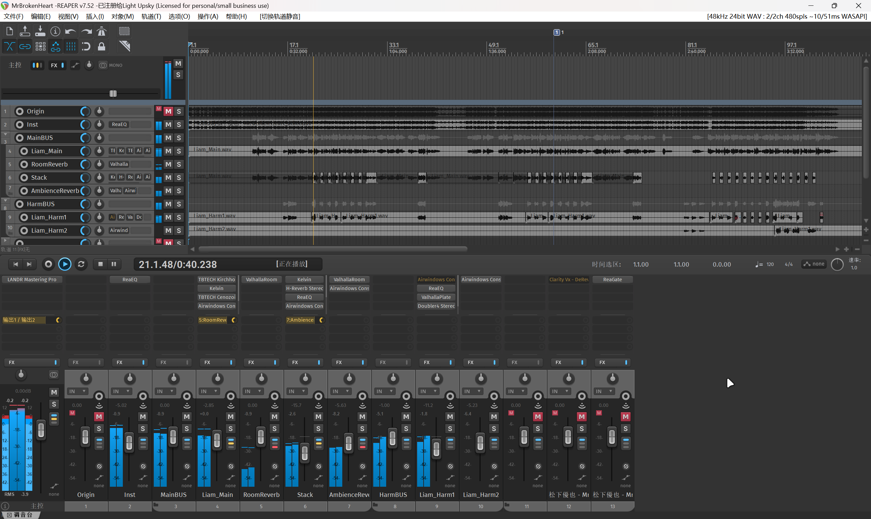Toggle ripple editing grid icon
871x519 pixels.
coord(40,46)
